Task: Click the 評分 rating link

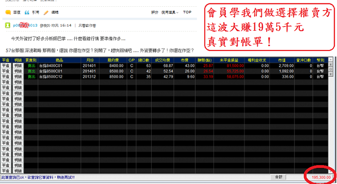Action: 155,12
